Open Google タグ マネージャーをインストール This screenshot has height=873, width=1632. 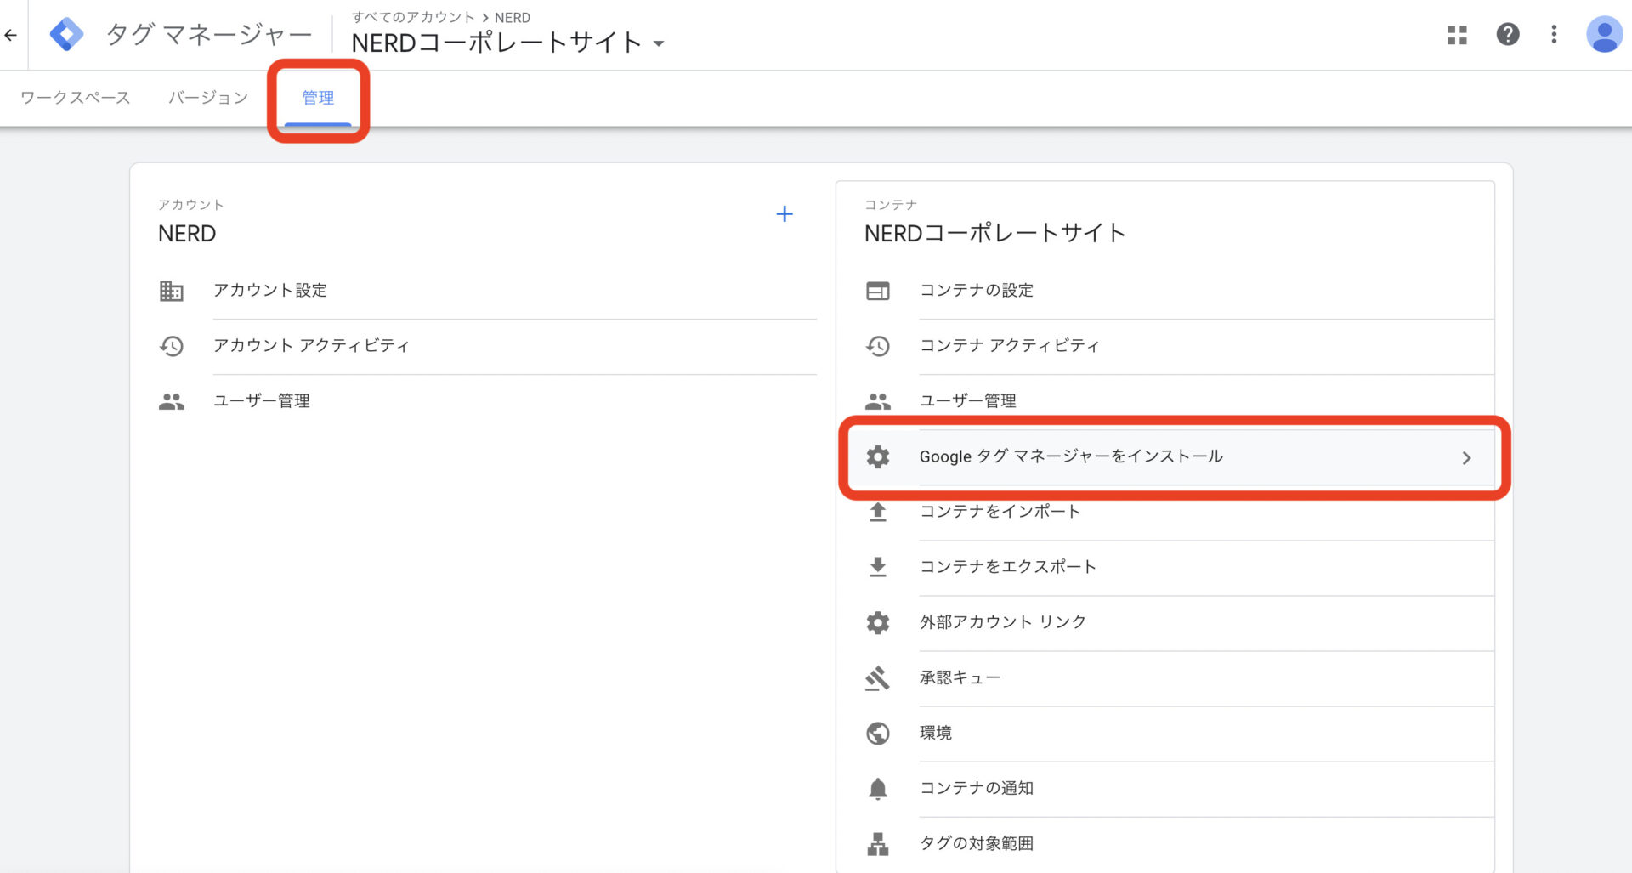(x=1173, y=457)
